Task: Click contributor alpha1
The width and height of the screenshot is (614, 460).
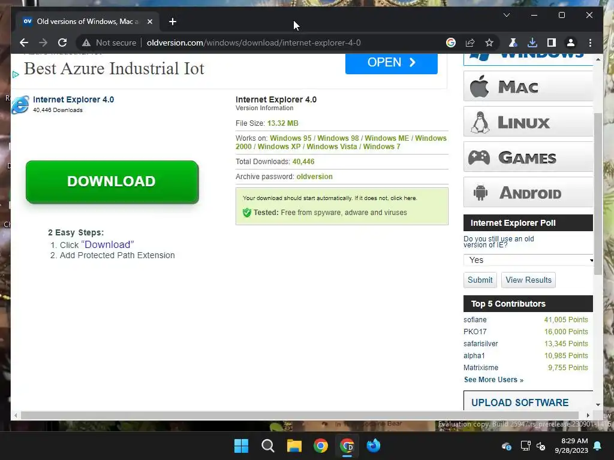Action: [x=474, y=356]
